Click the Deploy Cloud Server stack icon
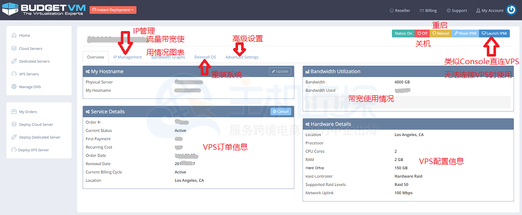 coord(14,124)
